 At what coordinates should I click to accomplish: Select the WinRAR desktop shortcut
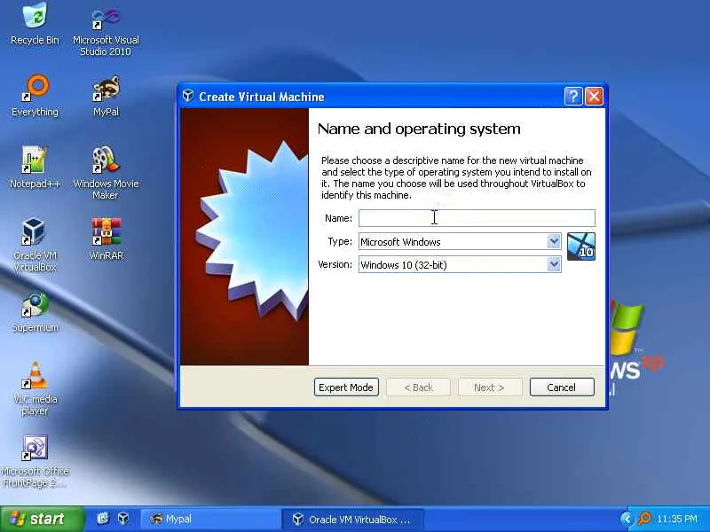click(x=106, y=239)
